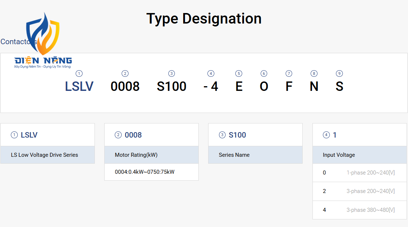This screenshot has width=408, height=227.
Task: Click the letter S segment
Action: (x=339, y=87)
